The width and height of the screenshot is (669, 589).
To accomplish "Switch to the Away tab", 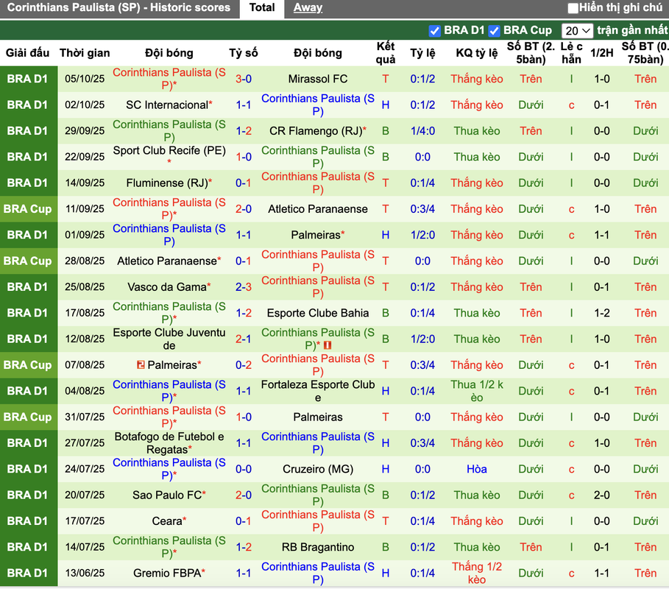I will click(308, 7).
